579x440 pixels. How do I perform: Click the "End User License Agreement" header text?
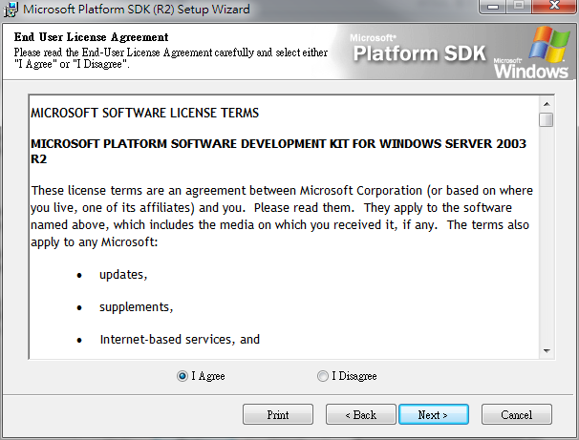(x=91, y=37)
